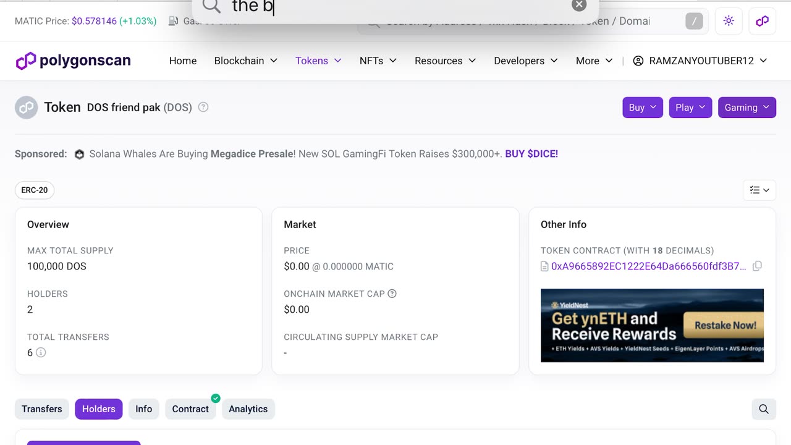
Task: Go to the Home menu item
Action: click(183, 61)
